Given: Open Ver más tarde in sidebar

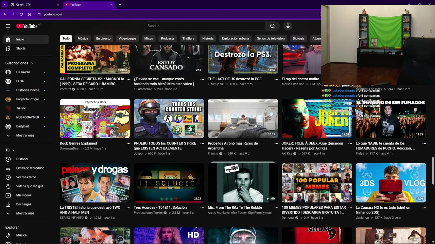Looking at the screenshot, I should click(26, 177).
